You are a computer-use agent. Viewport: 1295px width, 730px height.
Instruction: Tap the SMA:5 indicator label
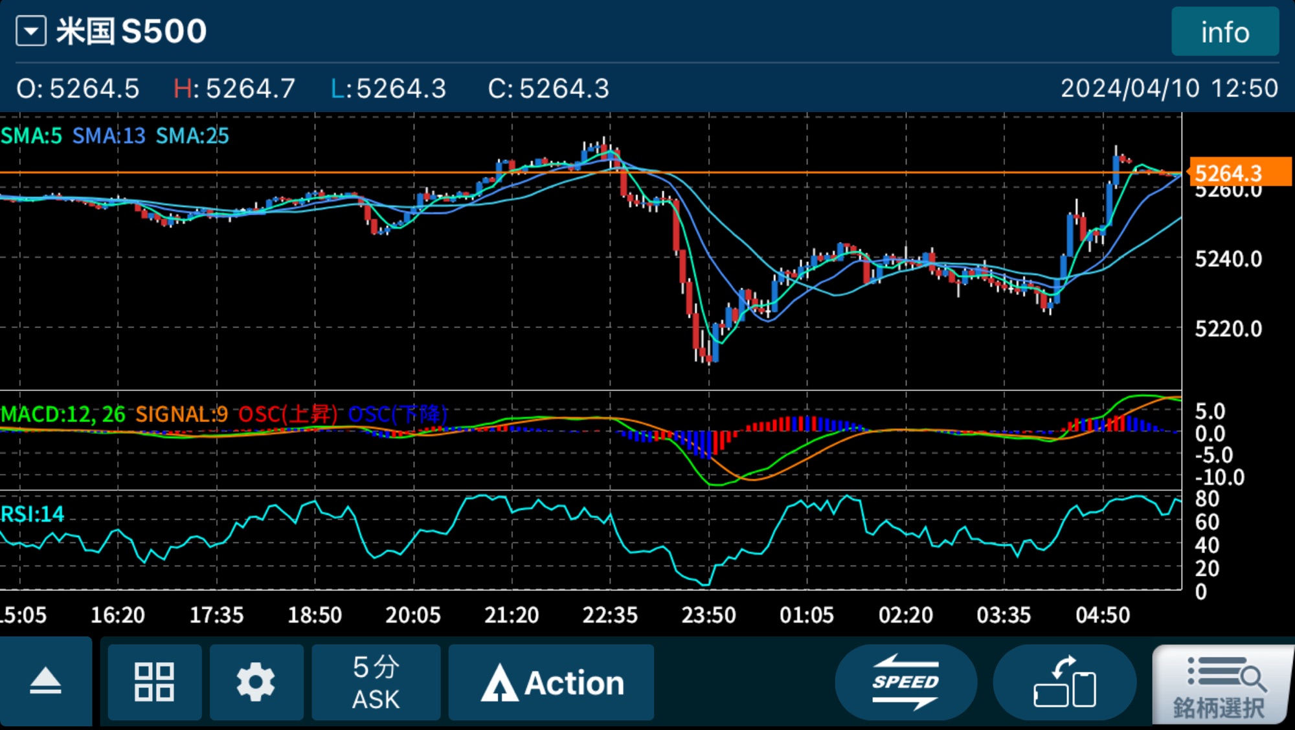coord(32,136)
